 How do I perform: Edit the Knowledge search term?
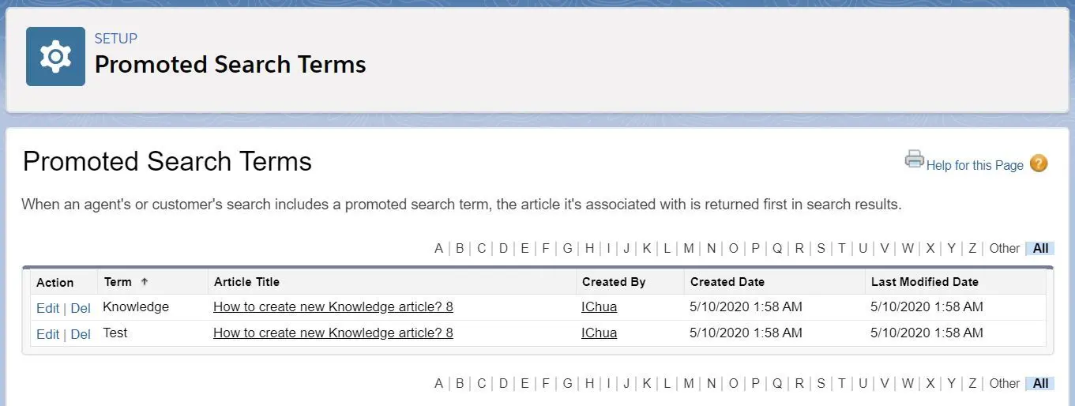pyautogui.click(x=47, y=308)
